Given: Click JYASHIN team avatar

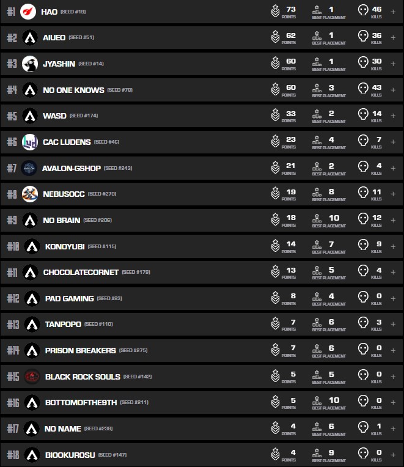Looking at the screenshot, I should (x=30, y=64).
